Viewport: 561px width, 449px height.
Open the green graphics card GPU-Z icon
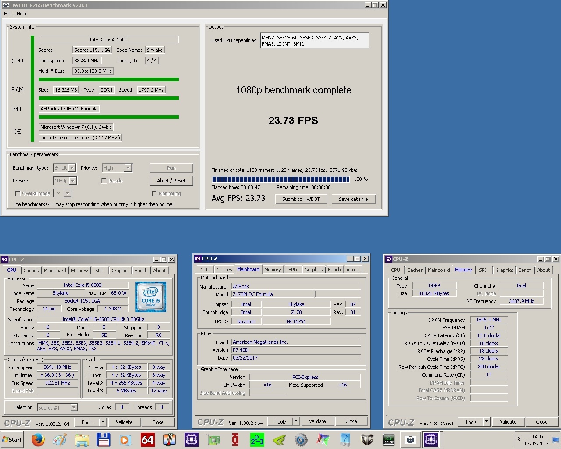click(213, 439)
